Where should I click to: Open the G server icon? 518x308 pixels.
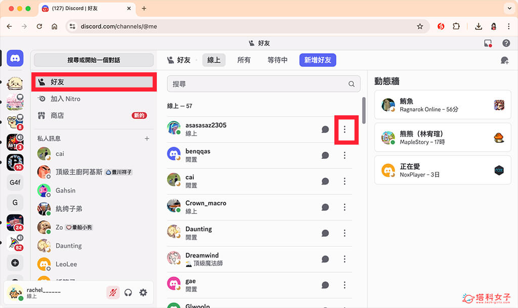click(15, 202)
